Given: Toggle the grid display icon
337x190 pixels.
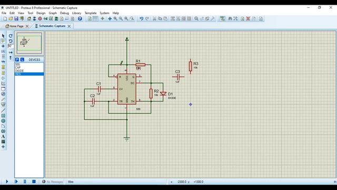Looking at the screenshot, I should coord(95,19).
